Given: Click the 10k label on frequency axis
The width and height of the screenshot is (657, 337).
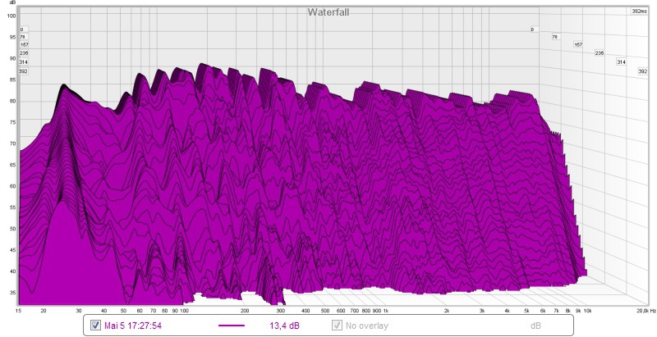Looking at the screenshot, I should pos(587,312).
